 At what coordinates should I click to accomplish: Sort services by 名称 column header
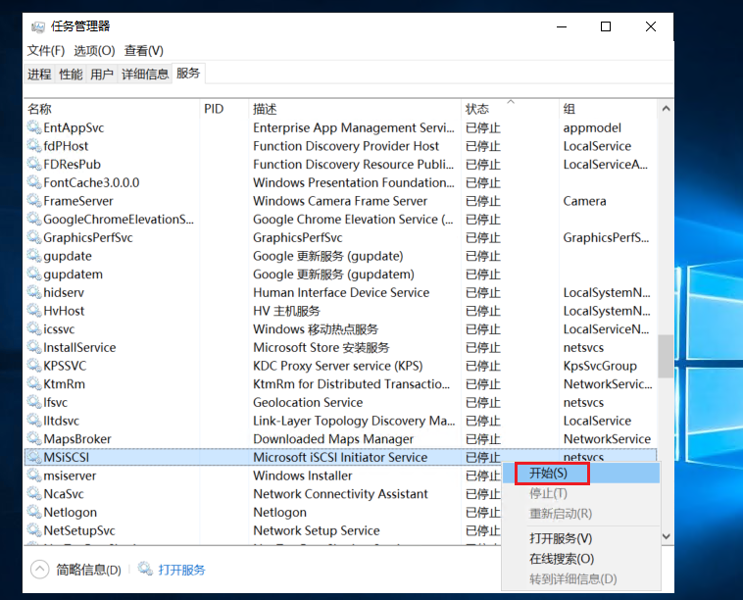coord(112,109)
